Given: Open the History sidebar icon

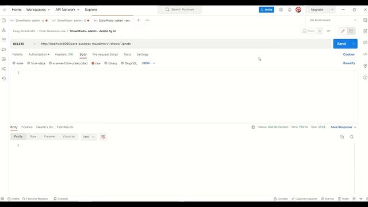Looking at the screenshot, I should [3, 79].
